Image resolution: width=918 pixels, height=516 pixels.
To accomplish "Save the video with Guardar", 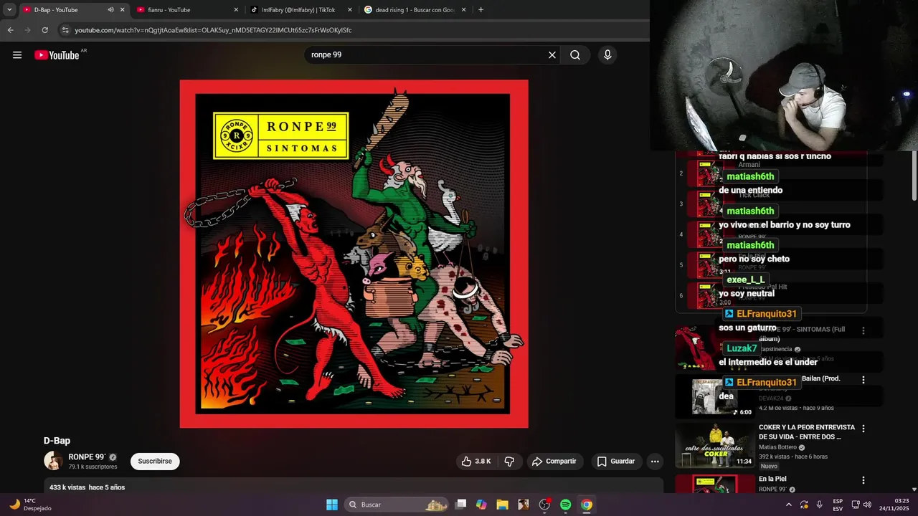I will click(x=616, y=462).
